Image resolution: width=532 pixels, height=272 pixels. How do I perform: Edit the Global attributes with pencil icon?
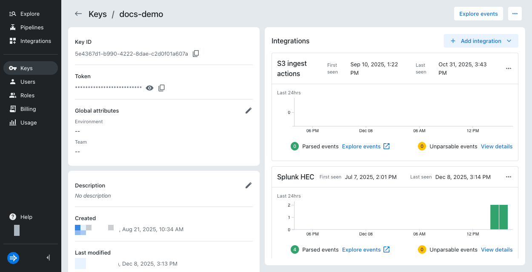(249, 110)
